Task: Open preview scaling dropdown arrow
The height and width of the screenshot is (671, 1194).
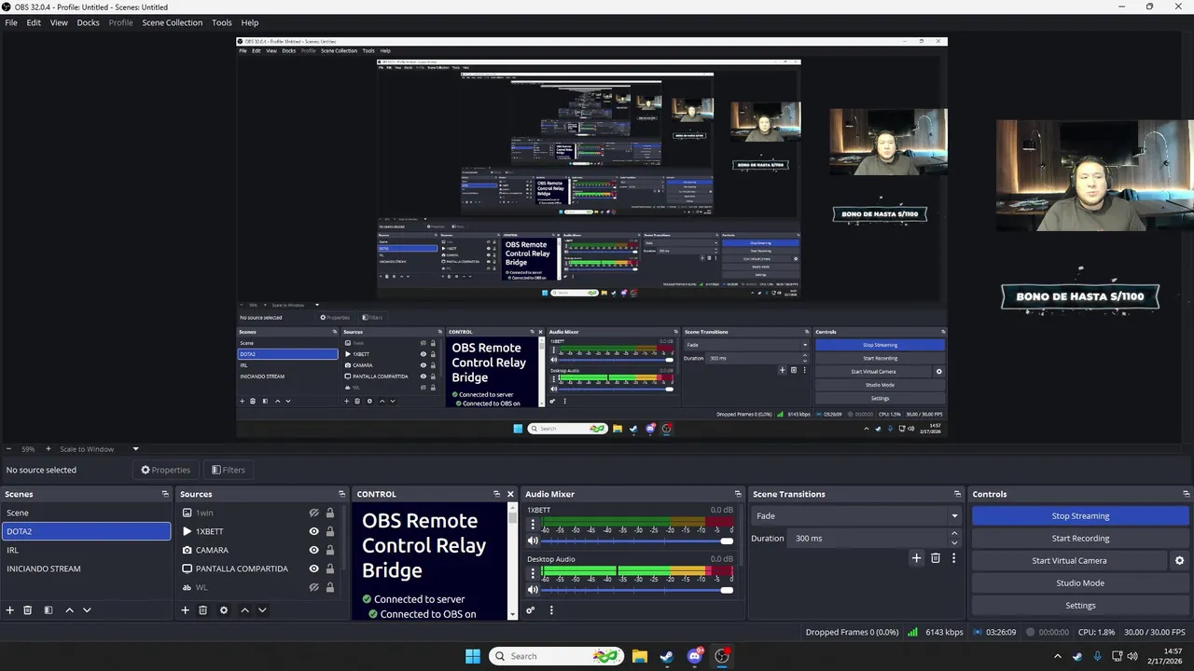Action: click(135, 449)
